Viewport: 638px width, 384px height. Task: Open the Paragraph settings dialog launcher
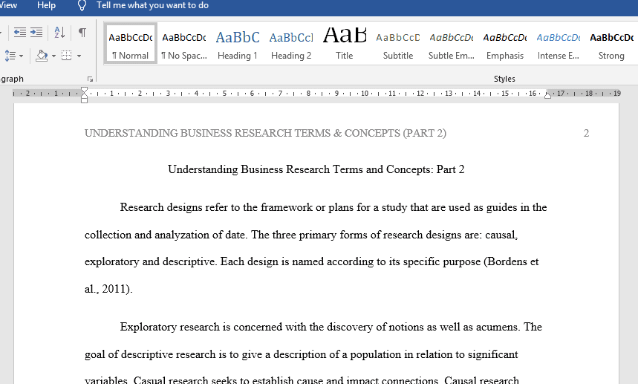(x=91, y=79)
